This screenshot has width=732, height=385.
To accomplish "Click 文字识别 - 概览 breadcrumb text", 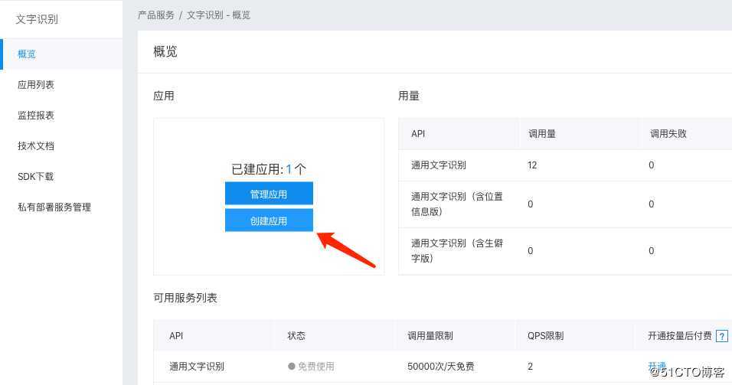I will (x=218, y=15).
